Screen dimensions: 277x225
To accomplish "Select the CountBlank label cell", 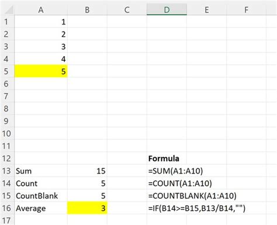I will [x=41, y=196].
